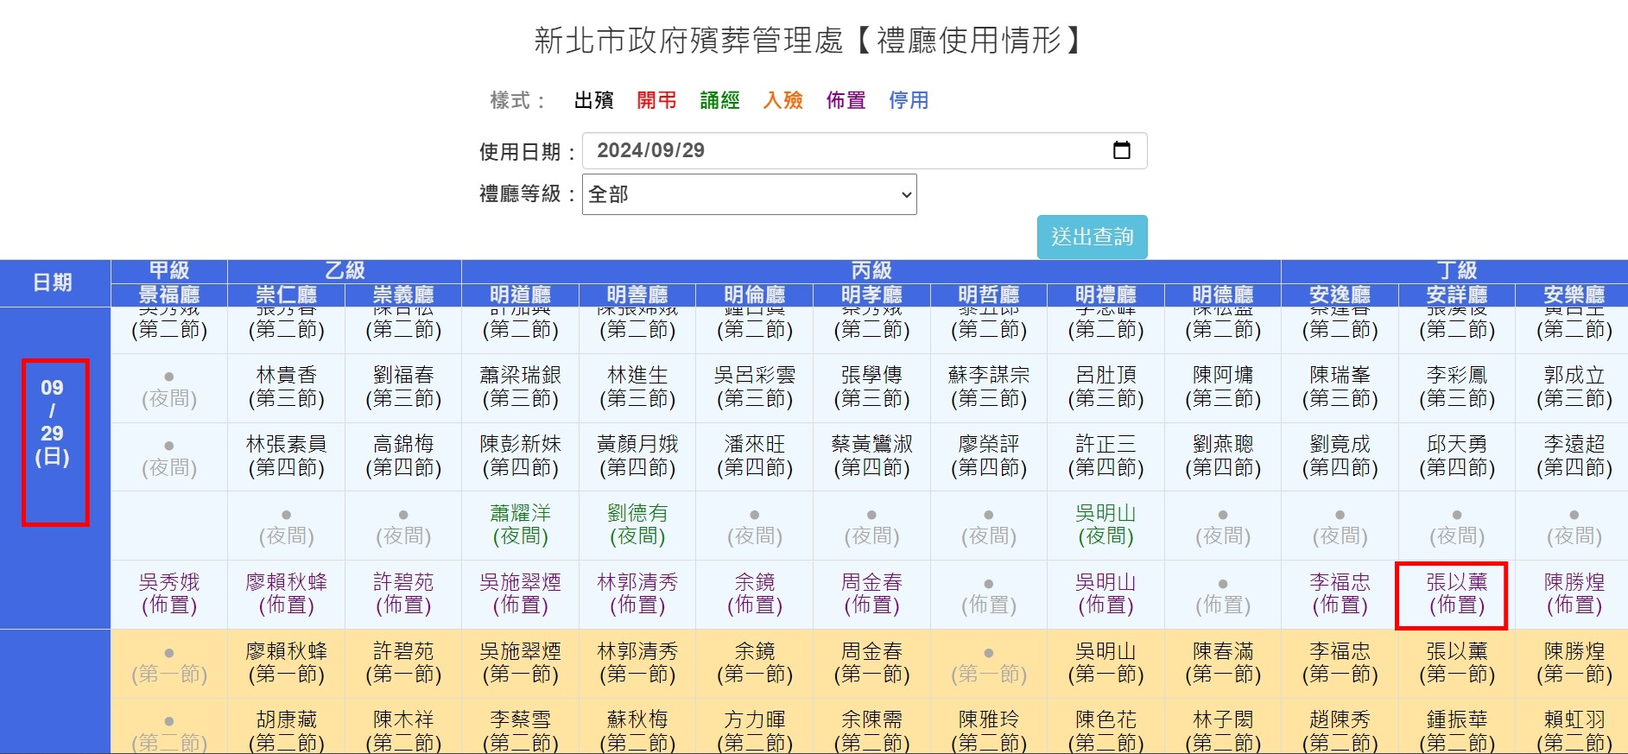
Task: Click the 使用日期 field showing 2024/09/29
Action: (865, 150)
